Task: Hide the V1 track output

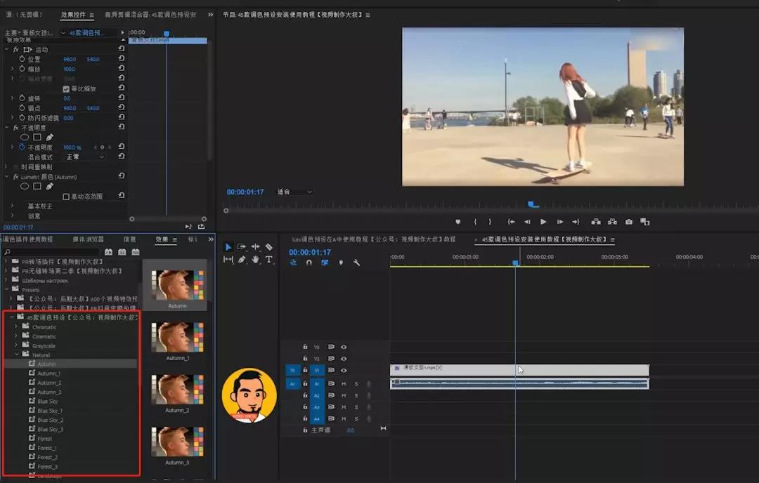Action: coord(344,371)
